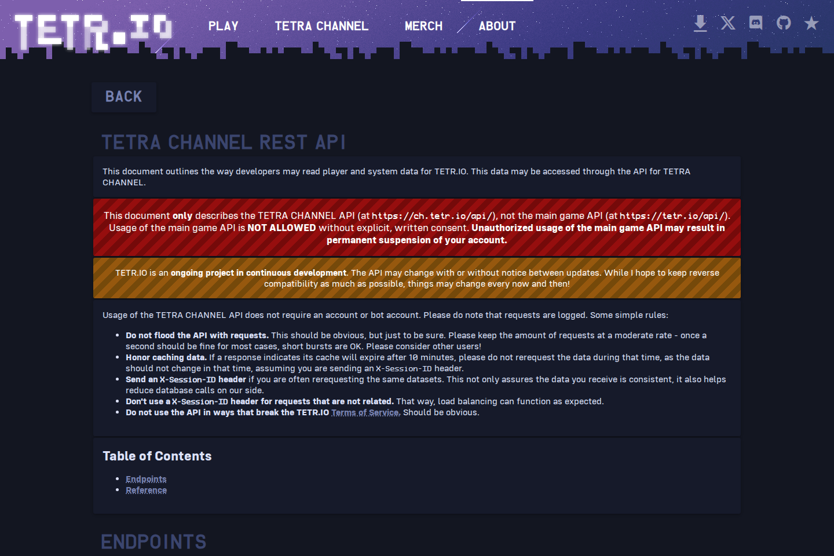This screenshot has height=556, width=834.
Task: Open the Terms of Service link
Action: click(365, 412)
